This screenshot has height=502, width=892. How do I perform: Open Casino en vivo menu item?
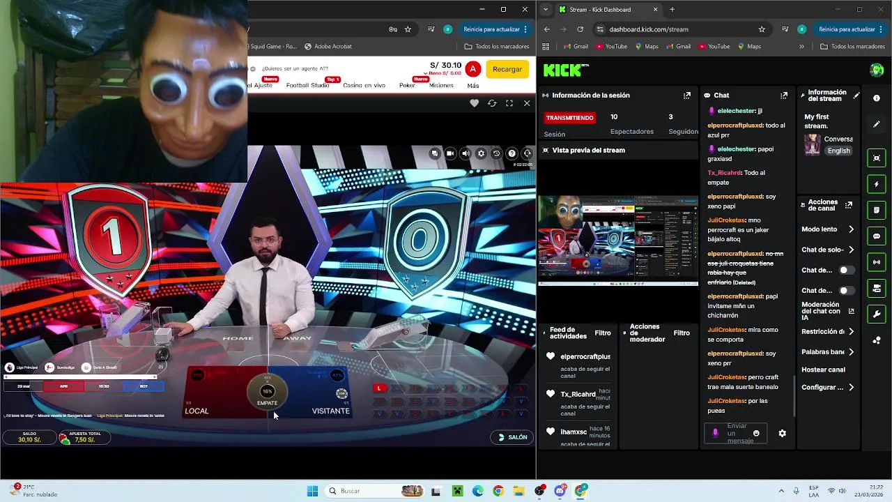point(364,86)
